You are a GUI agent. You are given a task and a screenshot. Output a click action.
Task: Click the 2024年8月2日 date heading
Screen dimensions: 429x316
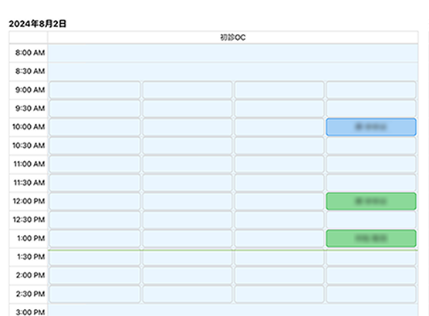38,24
